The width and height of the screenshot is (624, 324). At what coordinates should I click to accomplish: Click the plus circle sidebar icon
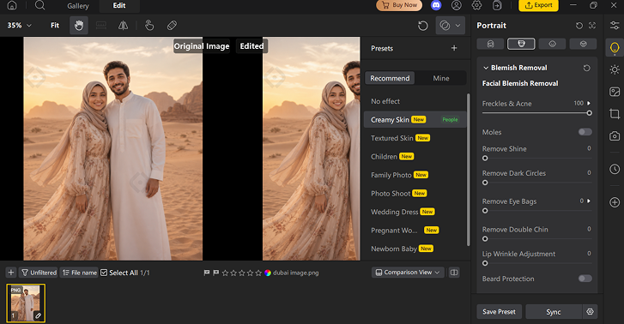coord(615,202)
